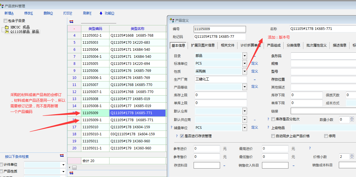Click the swap icon beside 按以下条件检索

click(x=62, y=155)
